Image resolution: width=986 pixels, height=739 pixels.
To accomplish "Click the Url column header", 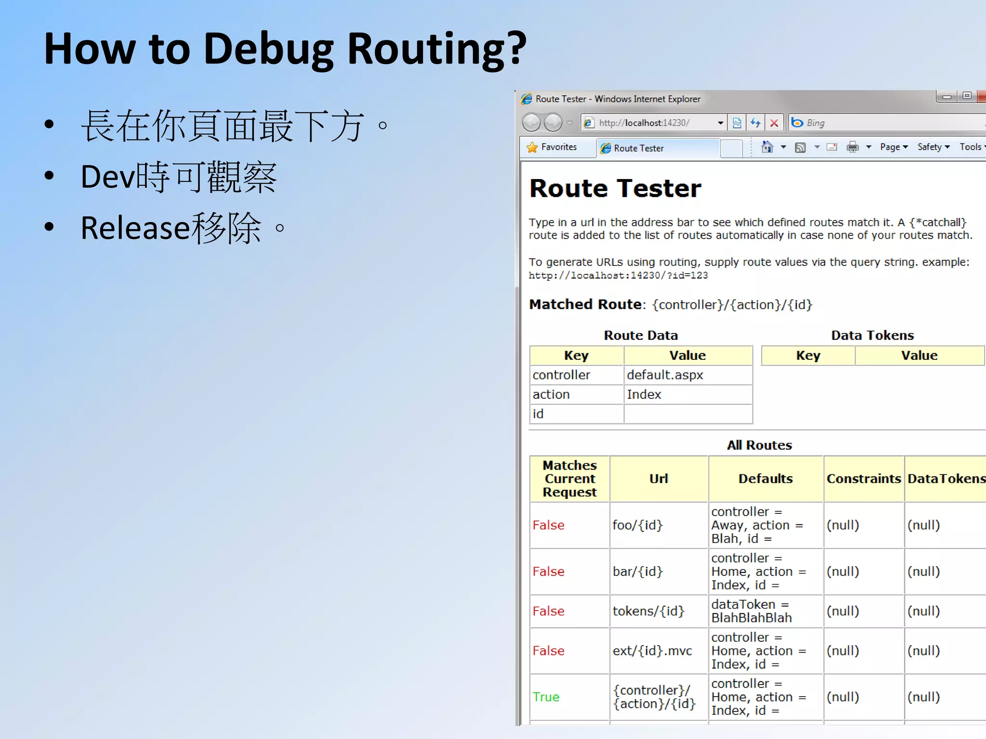I will [x=659, y=479].
